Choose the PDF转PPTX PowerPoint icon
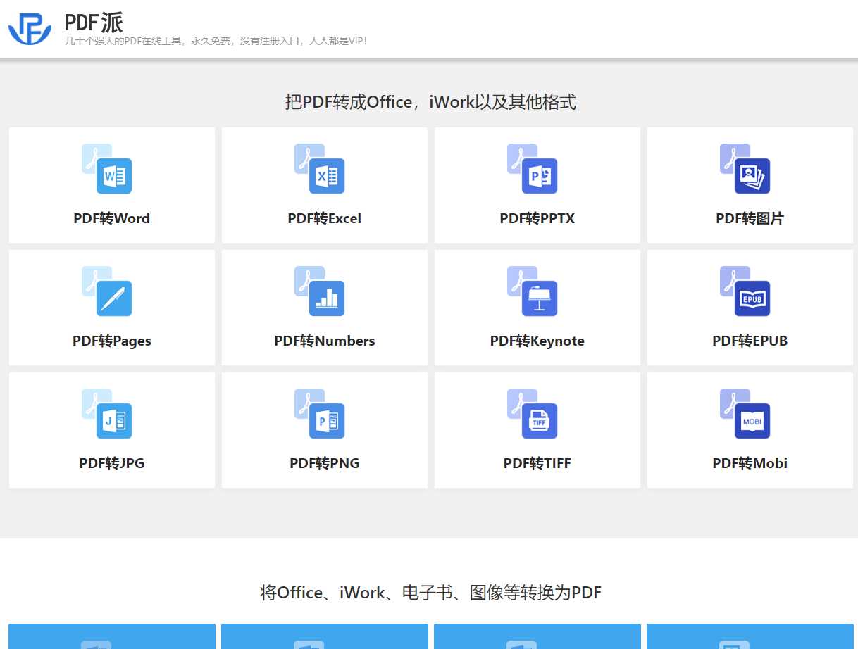 (x=533, y=169)
